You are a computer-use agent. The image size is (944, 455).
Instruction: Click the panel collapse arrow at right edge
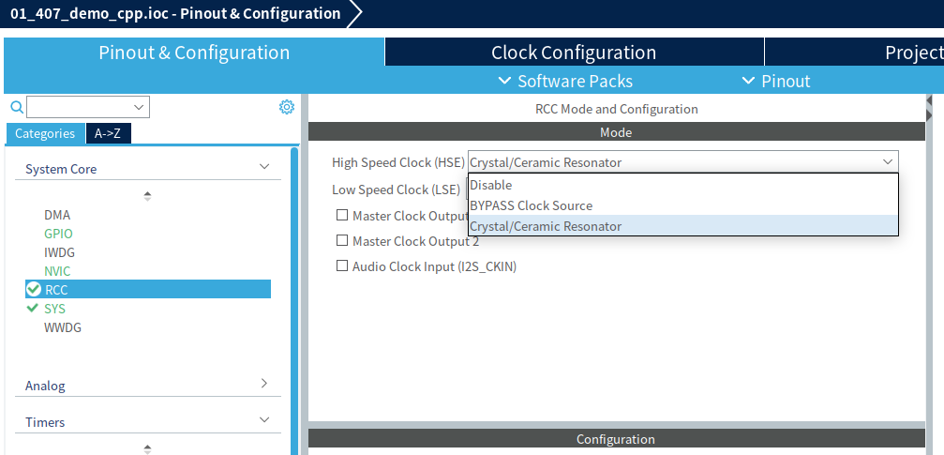pyautogui.click(x=929, y=100)
